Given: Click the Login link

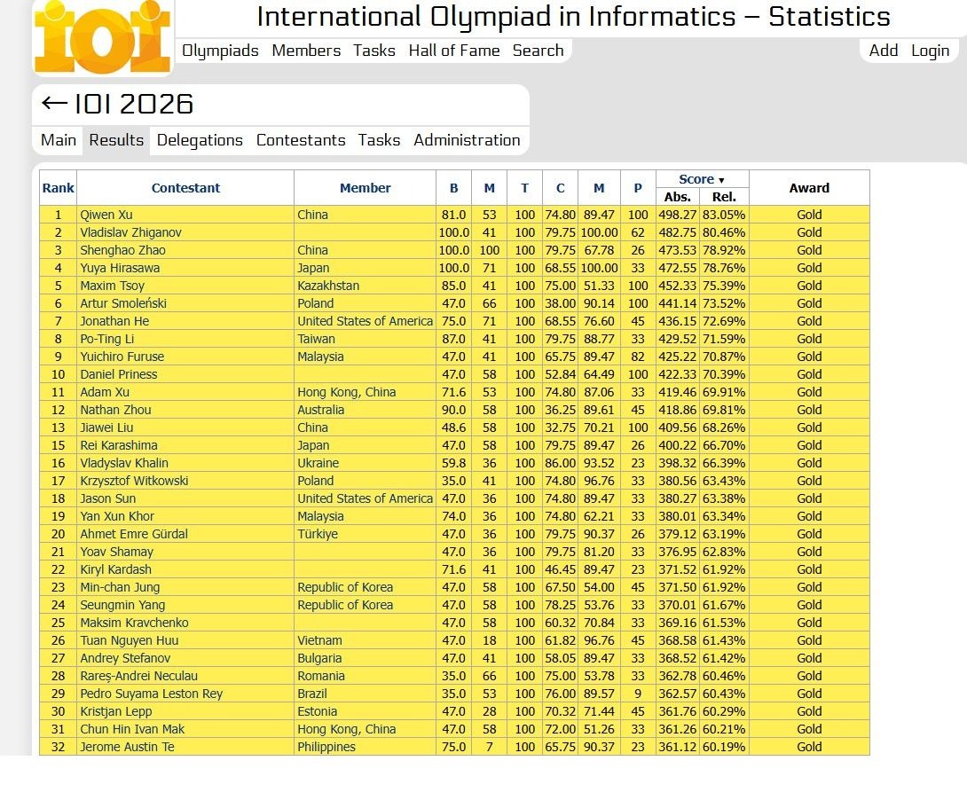Looking at the screenshot, I should [x=930, y=51].
